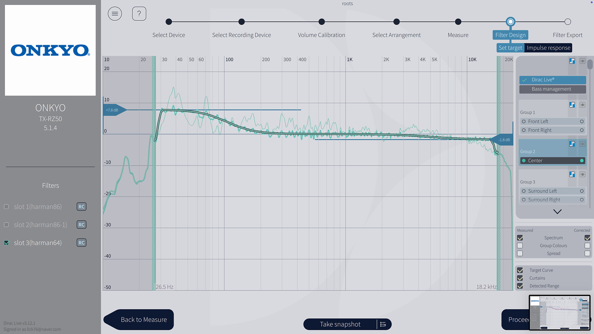Select Bass management mode
Screen dimensions: 594x334
(x=552, y=89)
